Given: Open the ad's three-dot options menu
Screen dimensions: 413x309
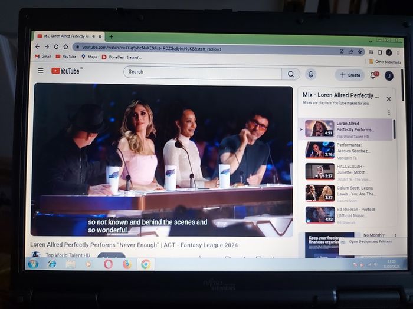Looking at the screenshot, I should click(395, 235).
